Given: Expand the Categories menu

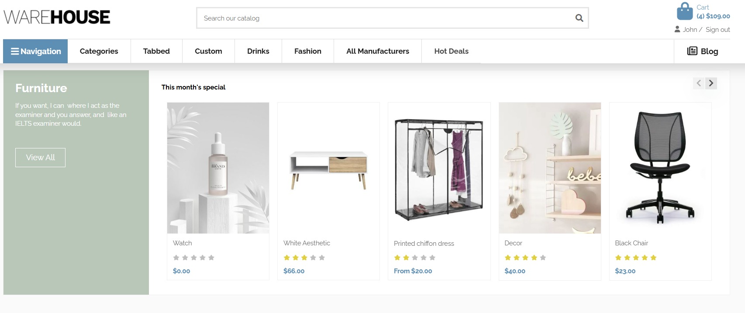Looking at the screenshot, I should click(x=99, y=51).
